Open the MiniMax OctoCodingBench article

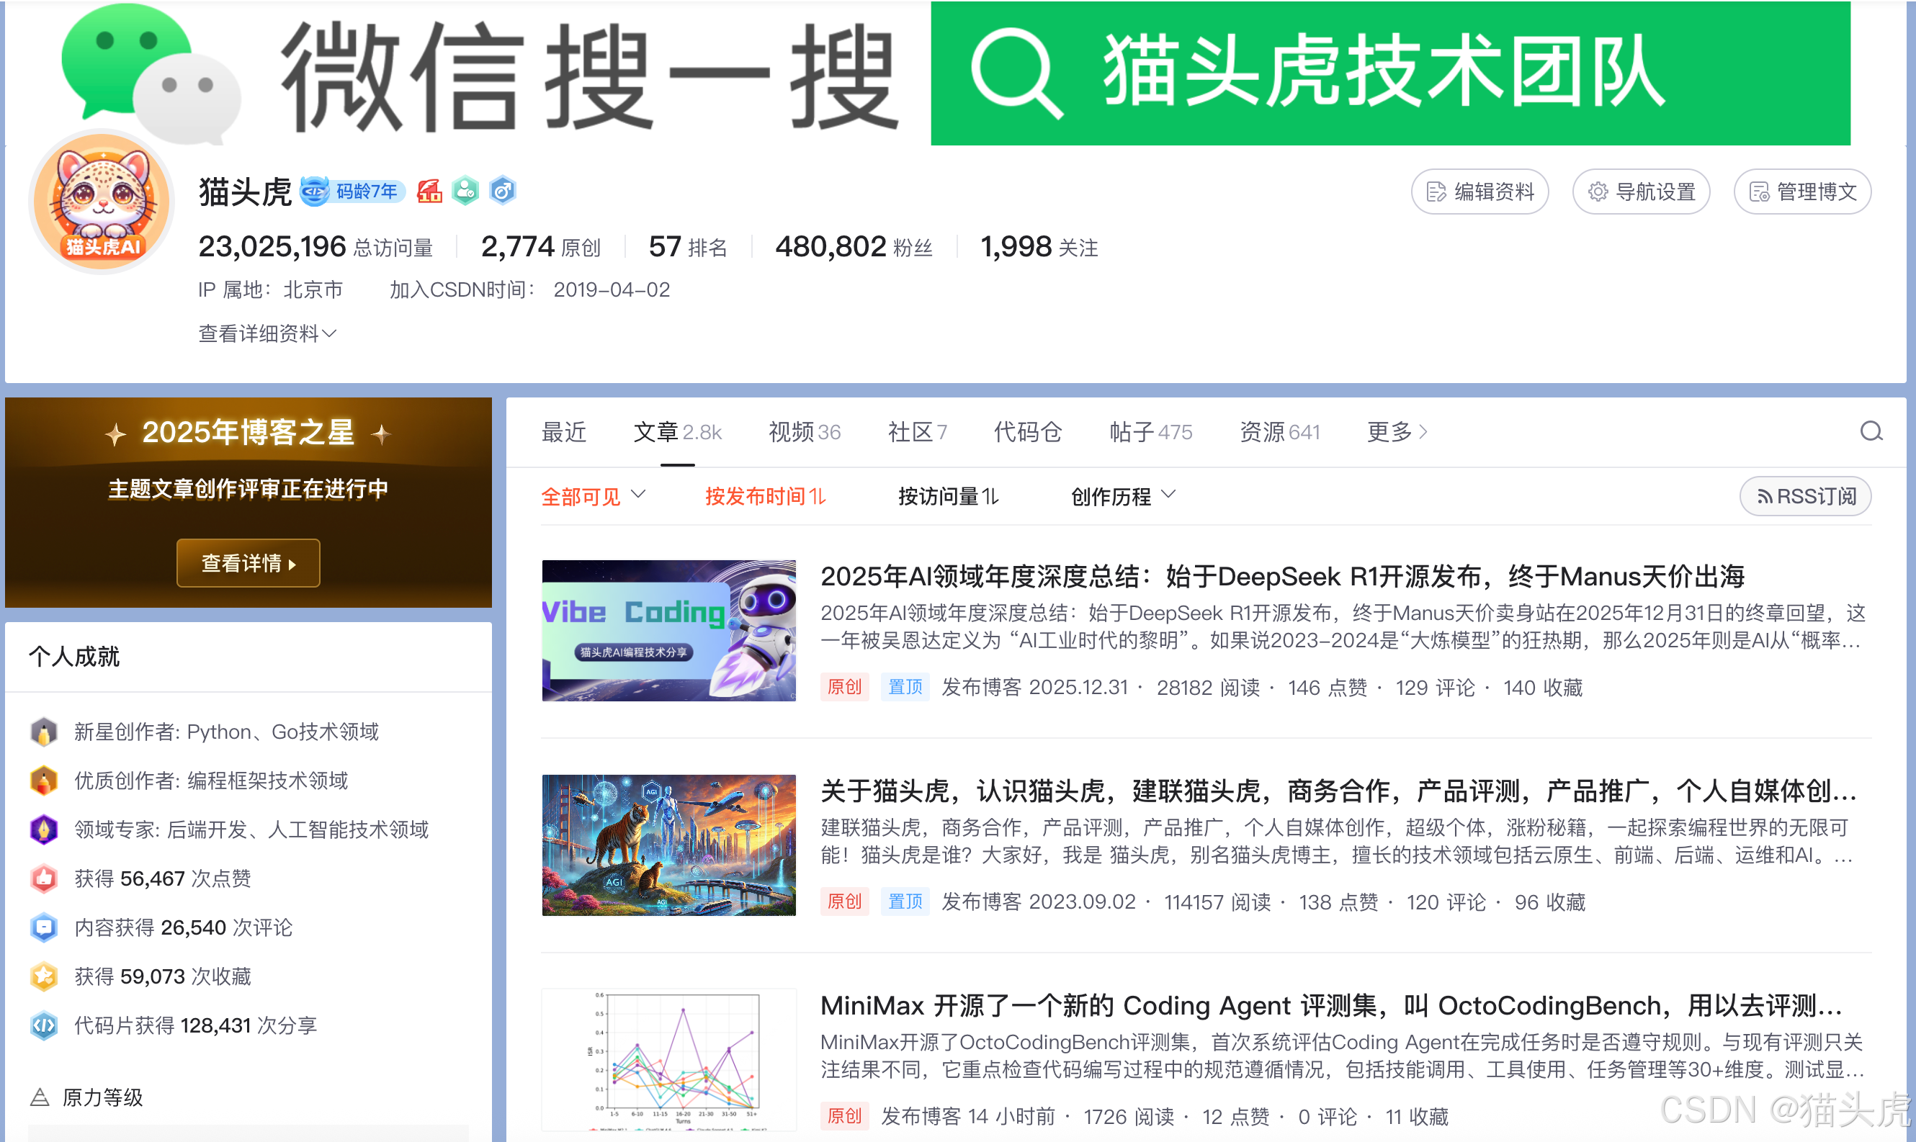pyautogui.click(x=1332, y=1006)
